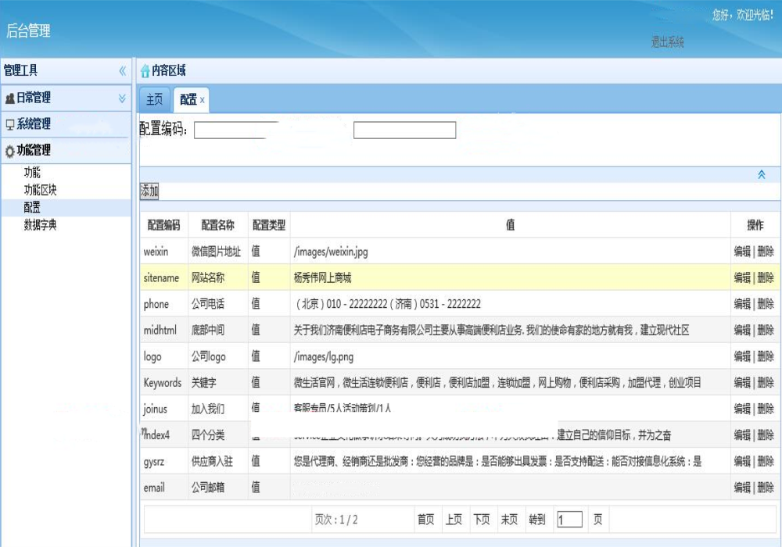
Task: Click the 转到 jump button
Action: coord(537,520)
